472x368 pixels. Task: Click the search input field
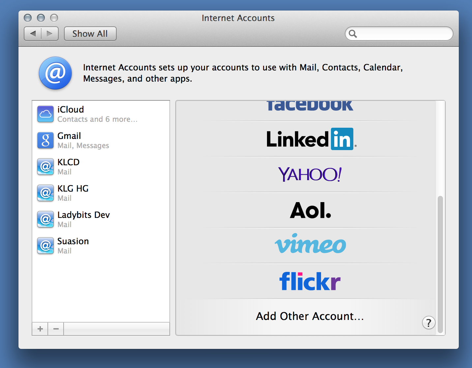(399, 34)
